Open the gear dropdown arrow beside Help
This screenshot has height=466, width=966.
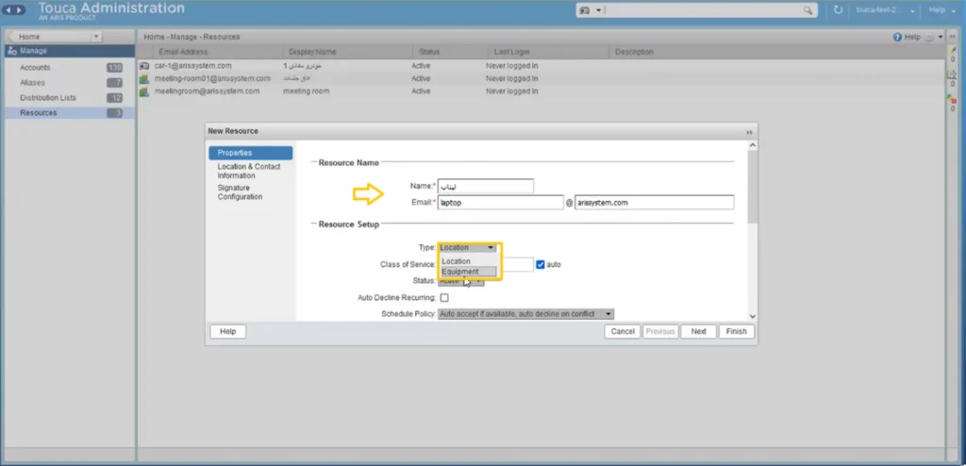[941, 38]
